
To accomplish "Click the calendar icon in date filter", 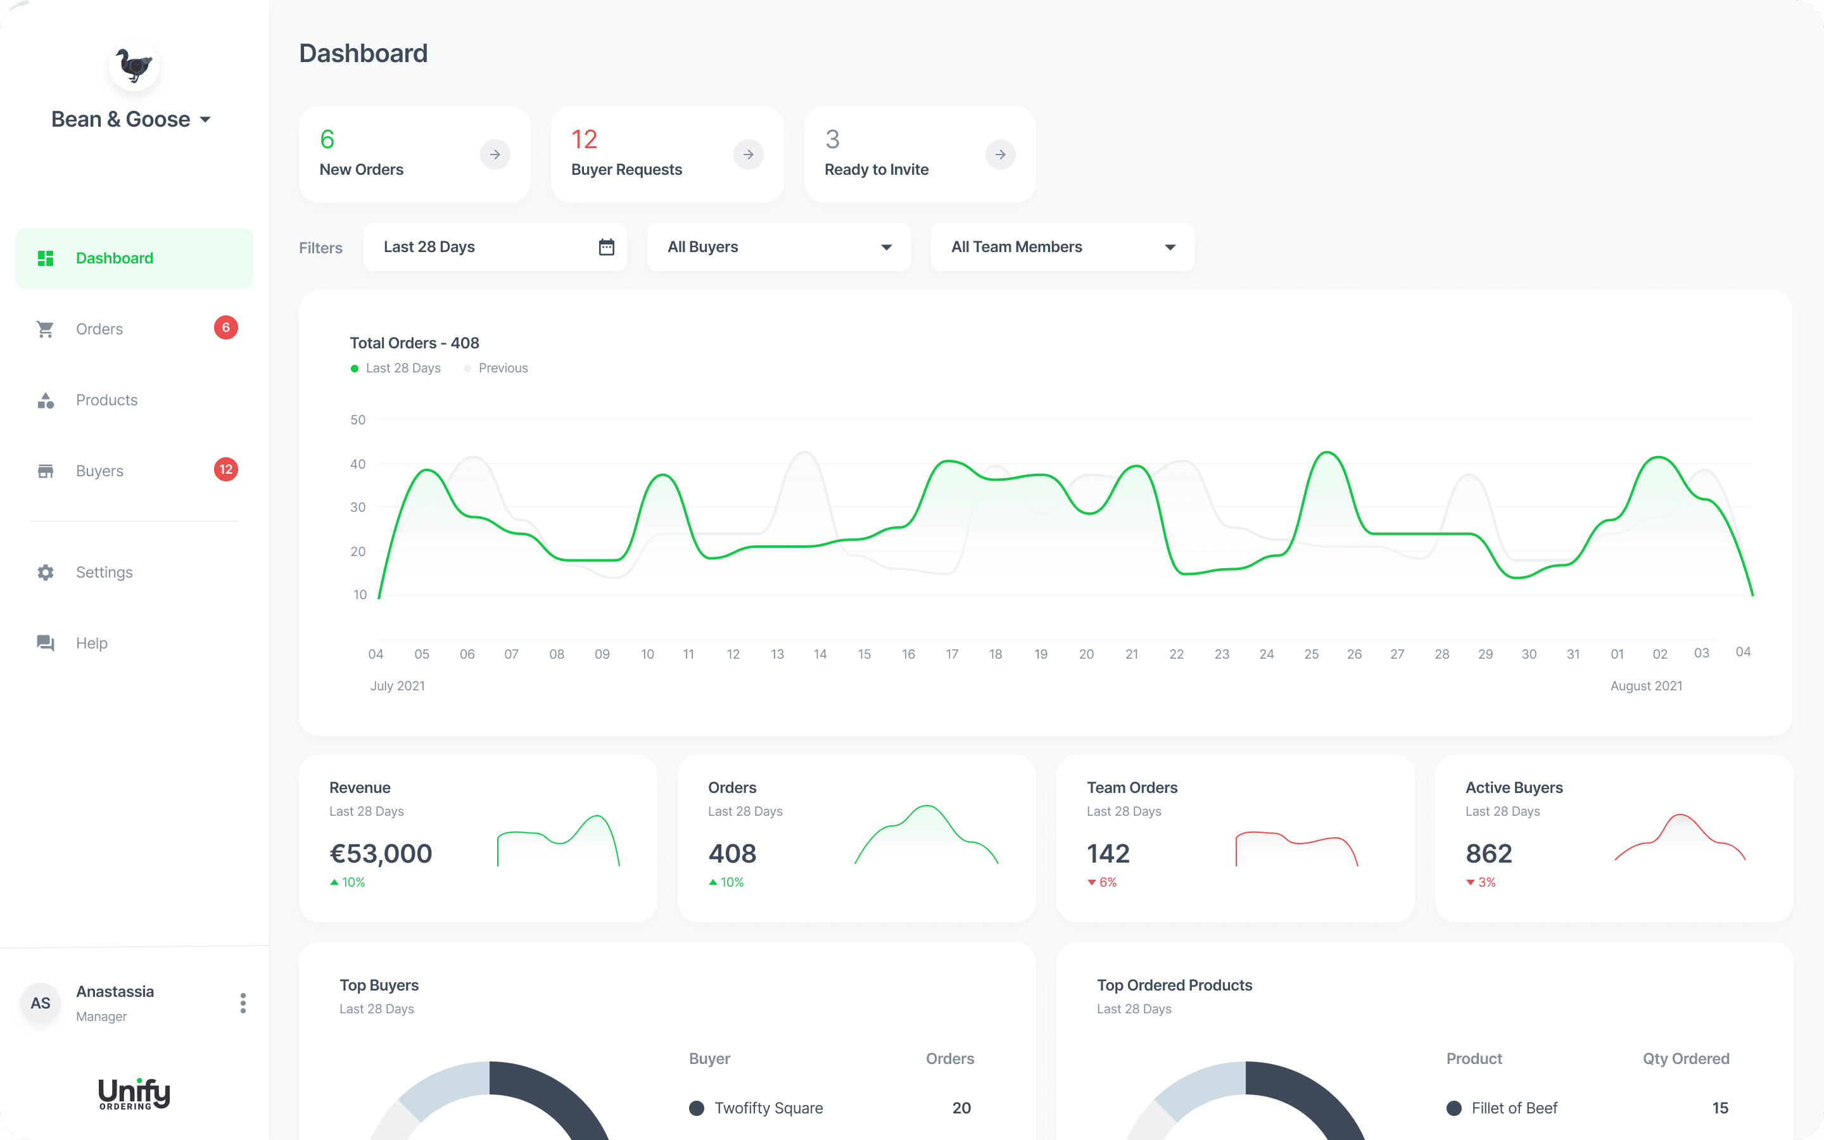I will click(x=607, y=247).
